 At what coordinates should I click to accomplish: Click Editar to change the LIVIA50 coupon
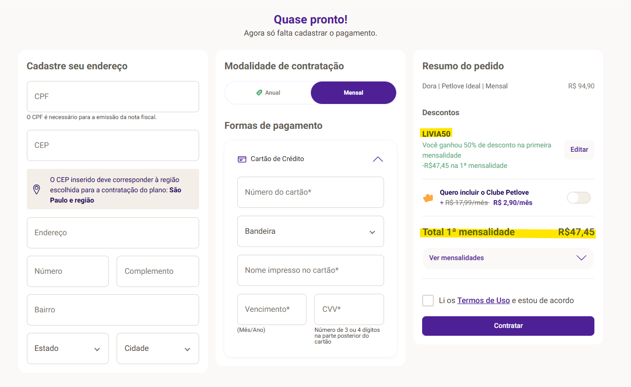579,149
